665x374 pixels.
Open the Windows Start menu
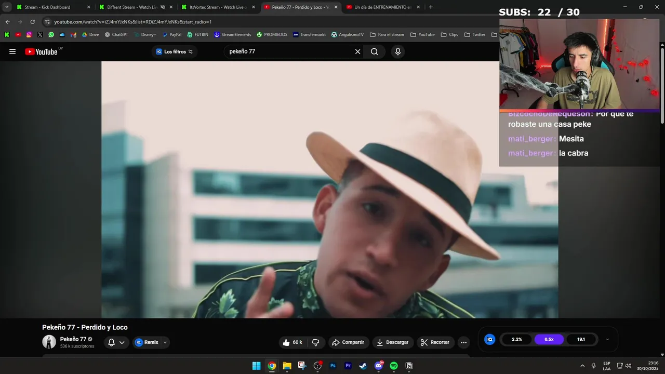[x=256, y=366]
